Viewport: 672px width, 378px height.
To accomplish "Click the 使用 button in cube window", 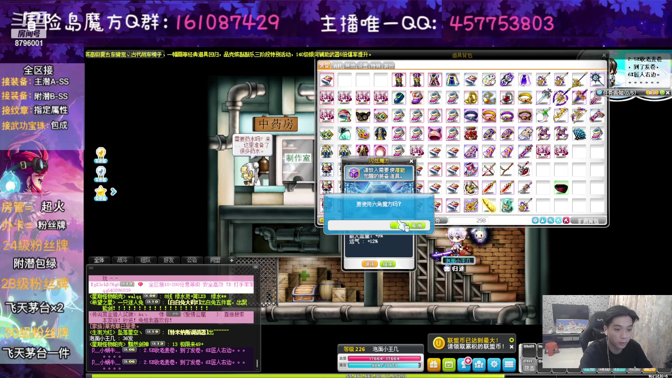I will pos(370,264).
